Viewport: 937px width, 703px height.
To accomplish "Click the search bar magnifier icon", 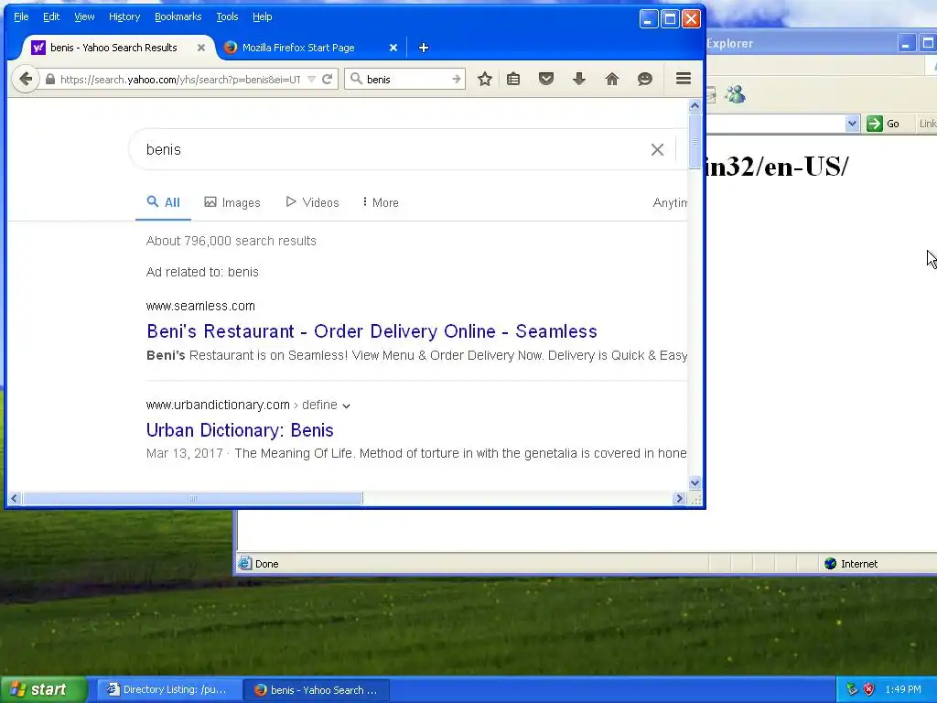I will pyautogui.click(x=356, y=79).
